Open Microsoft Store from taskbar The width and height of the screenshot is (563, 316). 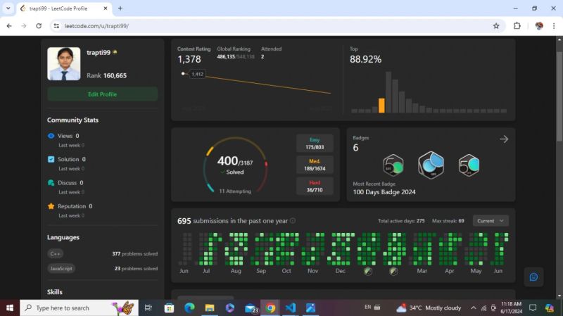pos(169,308)
